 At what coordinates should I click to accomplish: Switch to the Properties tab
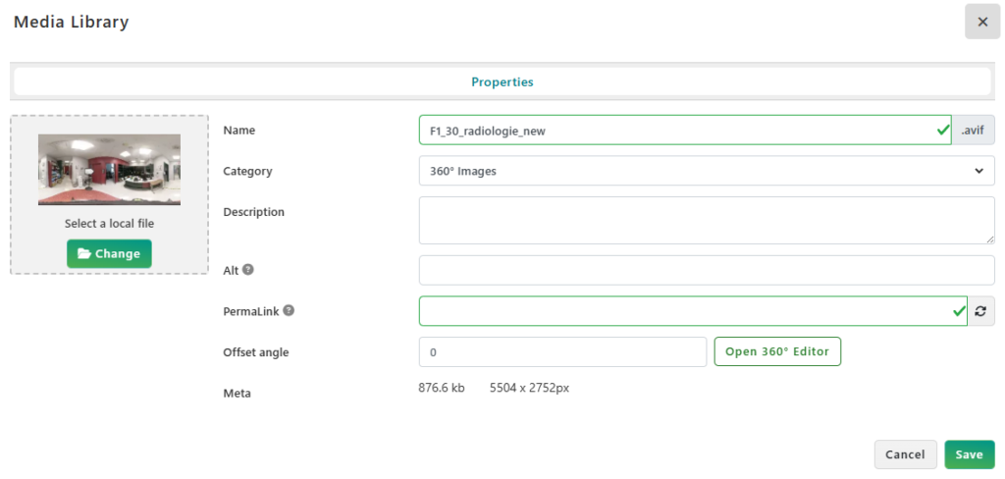click(x=502, y=82)
